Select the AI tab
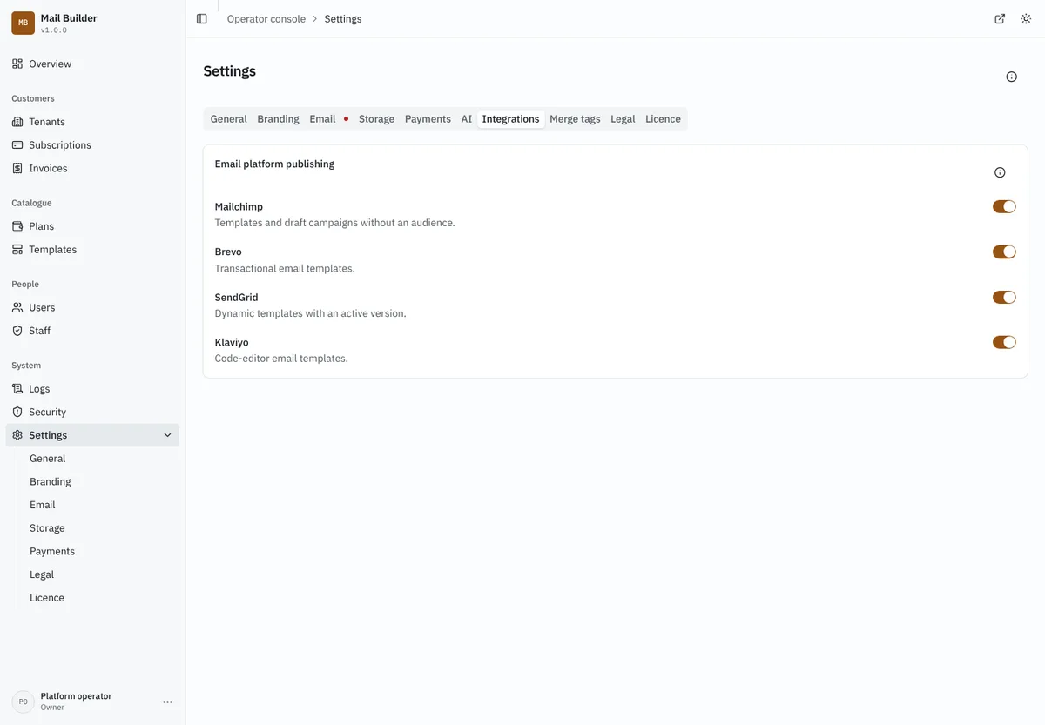Image resolution: width=1045 pixels, height=725 pixels. tap(467, 119)
